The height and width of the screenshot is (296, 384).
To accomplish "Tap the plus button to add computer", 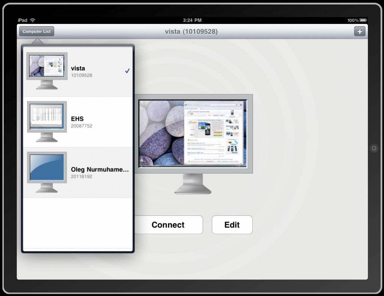I will pos(360,31).
